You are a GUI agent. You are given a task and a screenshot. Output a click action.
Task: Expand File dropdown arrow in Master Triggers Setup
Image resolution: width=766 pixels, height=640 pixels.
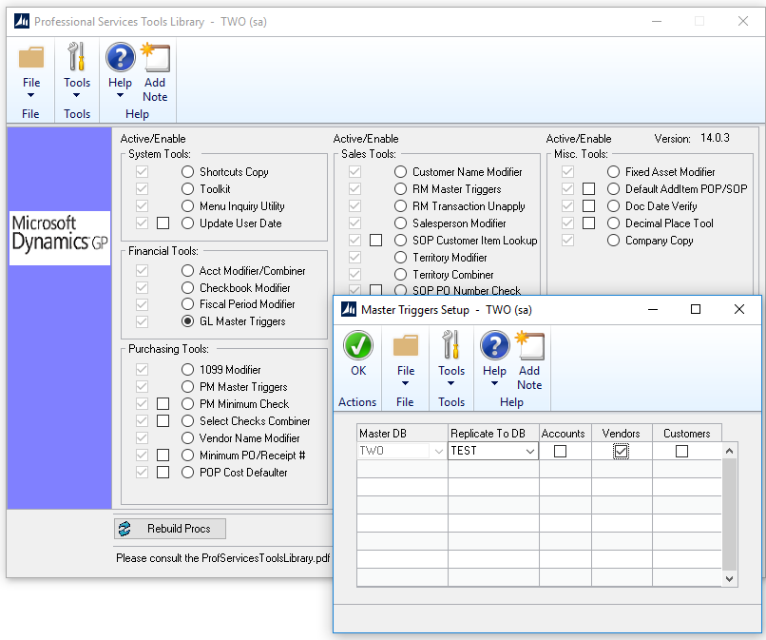tap(405, 383)
